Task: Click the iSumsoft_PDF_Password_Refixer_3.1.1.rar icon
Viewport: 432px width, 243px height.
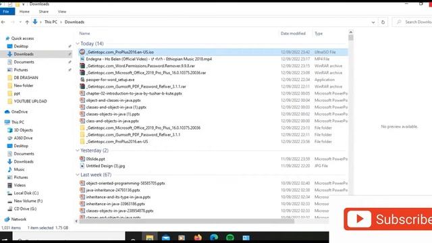Action: pyautogui.click(x=82, y=86)
